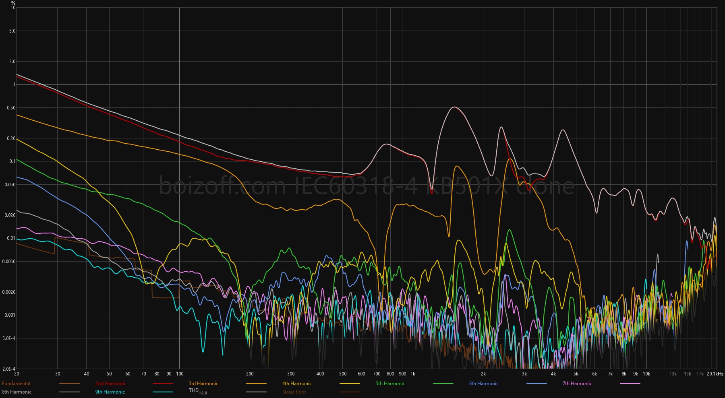Click the Noise floor legend label

(294, 392)
